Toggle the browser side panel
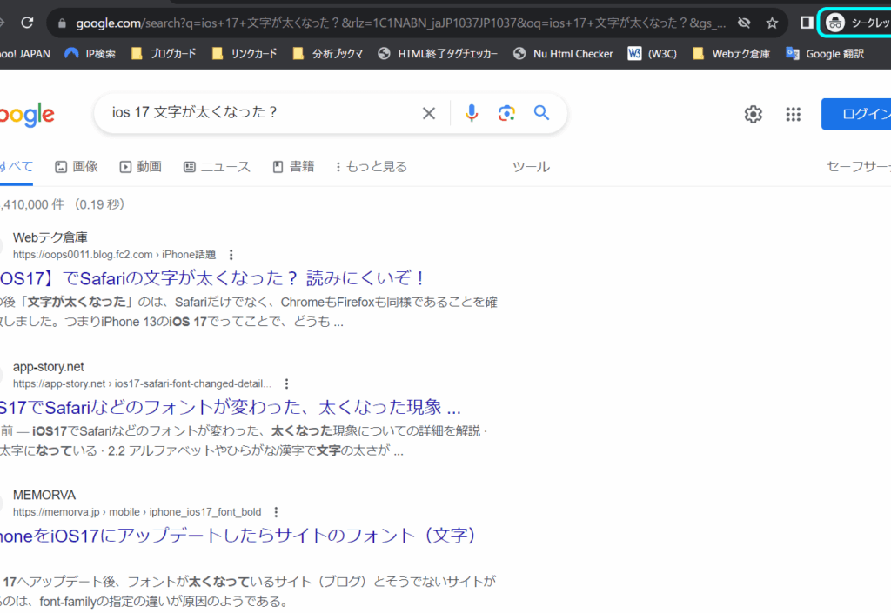Screen dimensions: 891x613 pos(807,23)
